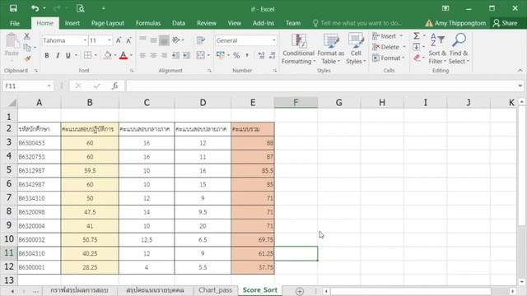Select the Format Painter brush

[x=27, y=59]
